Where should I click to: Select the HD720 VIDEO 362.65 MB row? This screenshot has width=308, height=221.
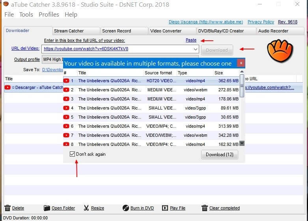(151, 81)
